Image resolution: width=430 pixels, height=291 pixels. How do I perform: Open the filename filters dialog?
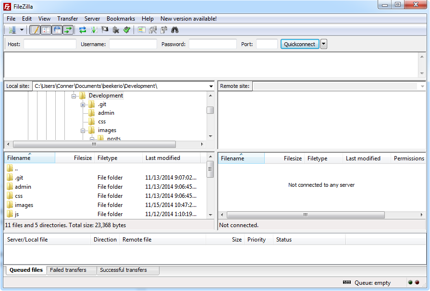[152, 29]
